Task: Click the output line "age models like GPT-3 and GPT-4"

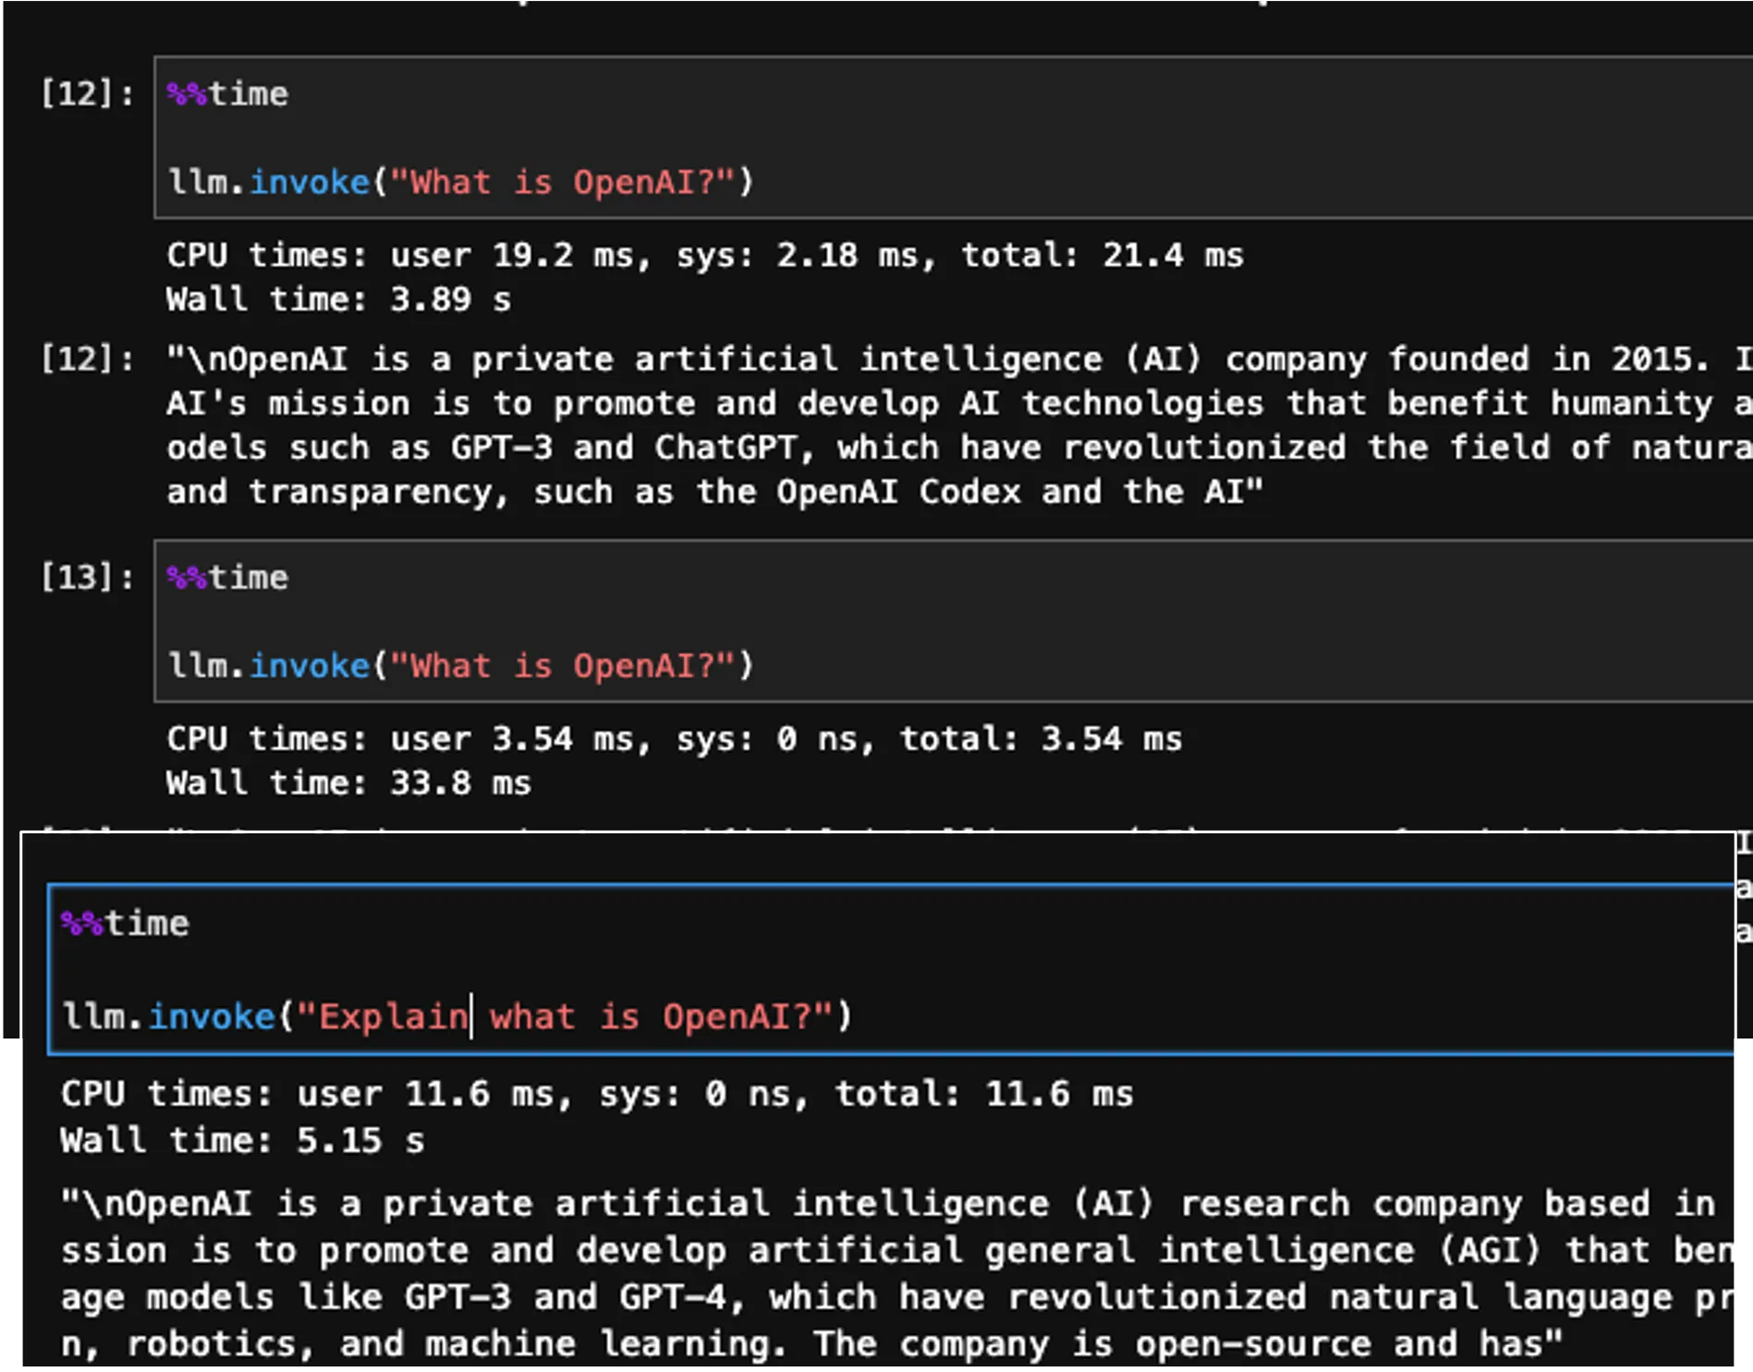Action: point(896,1297)
